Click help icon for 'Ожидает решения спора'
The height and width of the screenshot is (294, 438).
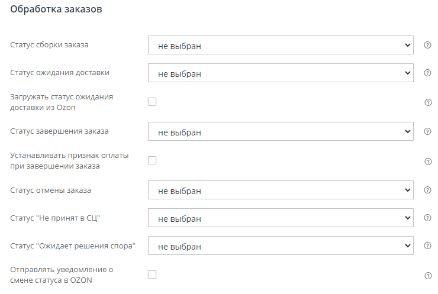point(427,245)
